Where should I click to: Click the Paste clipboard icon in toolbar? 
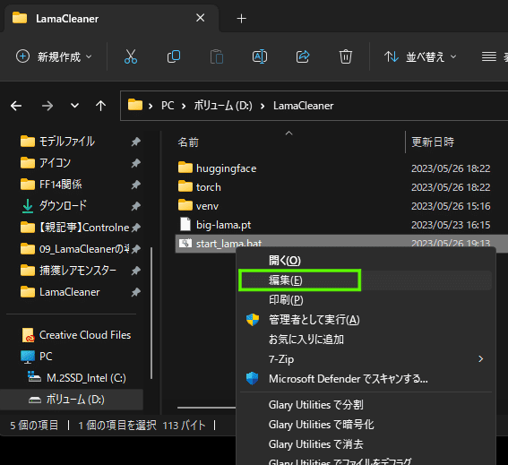tap(217, 56)
